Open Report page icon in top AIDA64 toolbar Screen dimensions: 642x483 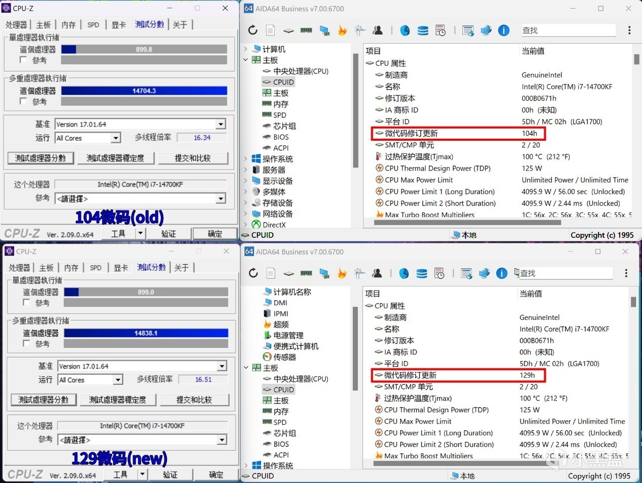pyautogui.click(x=271, y=30)
